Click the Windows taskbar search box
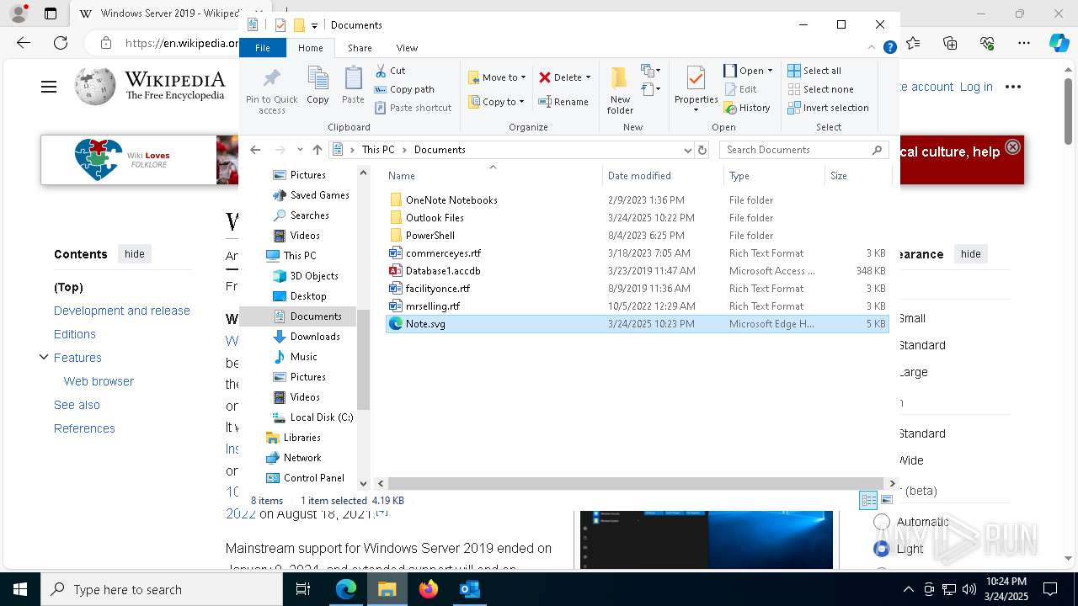 click(x=162, y=589)
